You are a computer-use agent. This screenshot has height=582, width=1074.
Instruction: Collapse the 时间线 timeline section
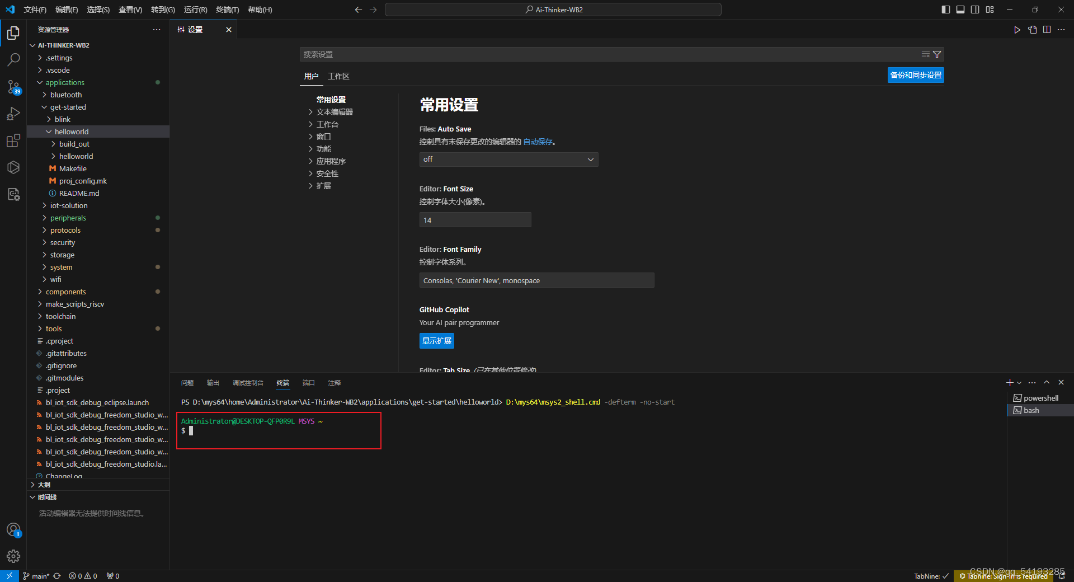[x=98, y=497]
